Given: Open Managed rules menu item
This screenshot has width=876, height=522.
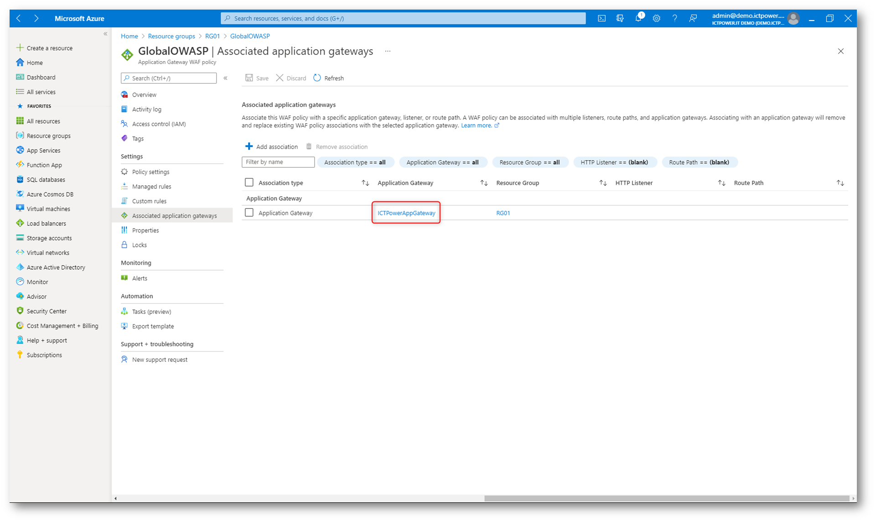Looking at the screenshot, I should pyautogui.click(x=151, y=186).
